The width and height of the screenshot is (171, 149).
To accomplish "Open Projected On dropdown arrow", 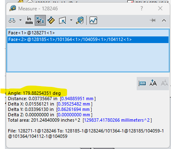I will [x=71, y=20].
